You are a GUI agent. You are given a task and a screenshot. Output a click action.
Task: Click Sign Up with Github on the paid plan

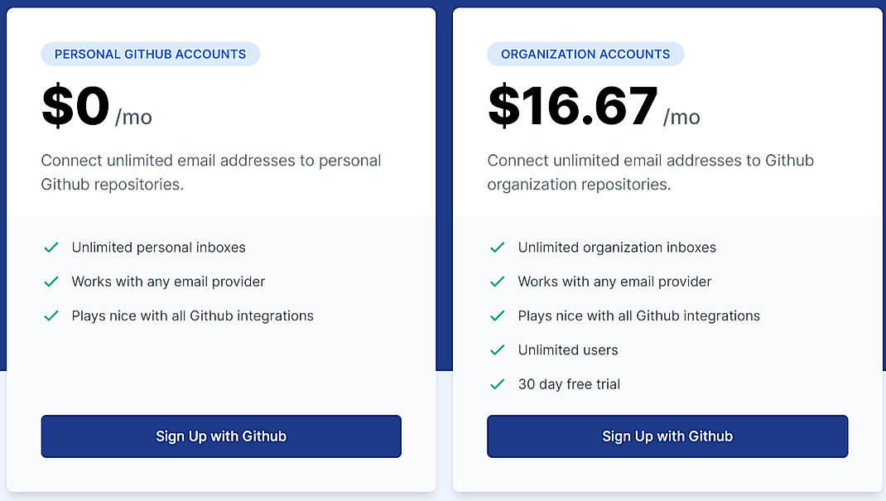(x=667, y=436)
